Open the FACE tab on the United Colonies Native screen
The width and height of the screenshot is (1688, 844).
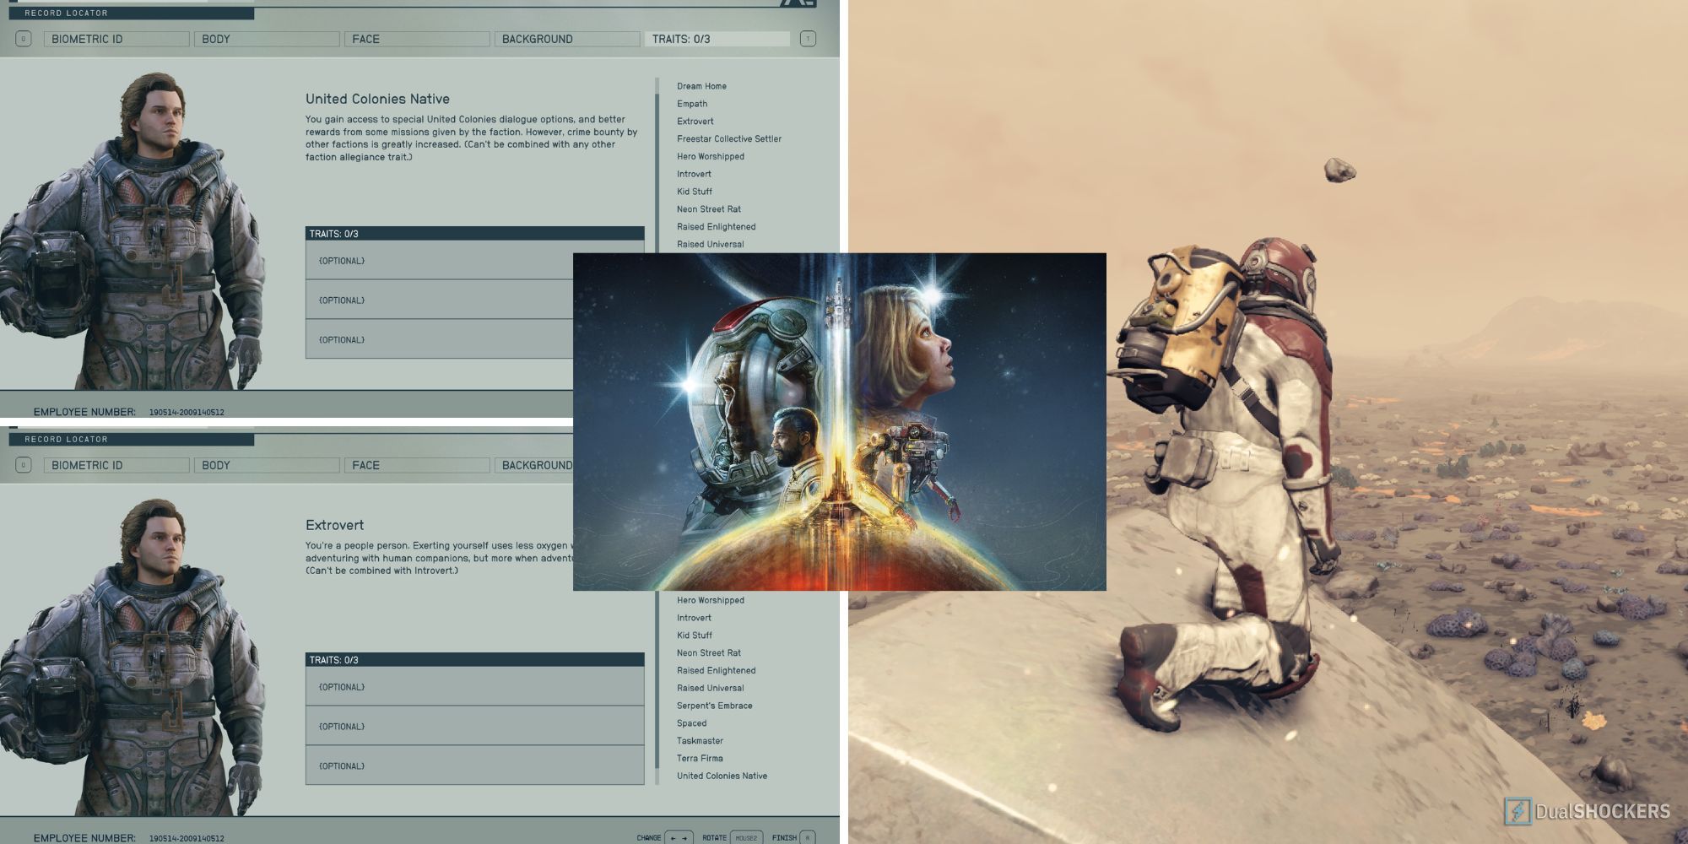click(x=417, y=39)
